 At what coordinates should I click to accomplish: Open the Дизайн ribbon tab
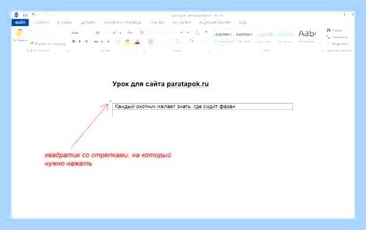click(88, 22)
